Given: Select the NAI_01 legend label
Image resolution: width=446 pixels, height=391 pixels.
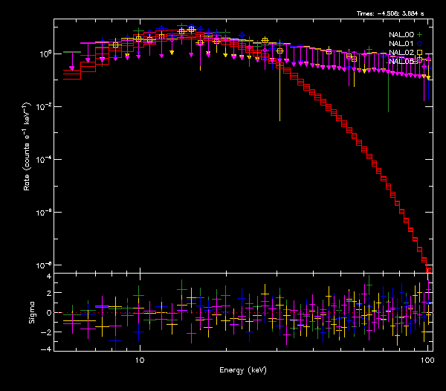Looking at the screenshot, I should (401, 44).
